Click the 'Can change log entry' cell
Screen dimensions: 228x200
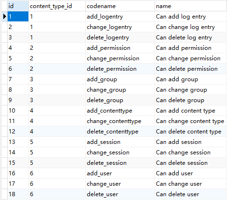(x=191, y=27)
